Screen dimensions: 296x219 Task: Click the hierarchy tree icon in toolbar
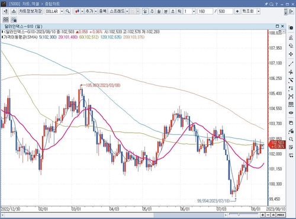[x=14, y=11]
